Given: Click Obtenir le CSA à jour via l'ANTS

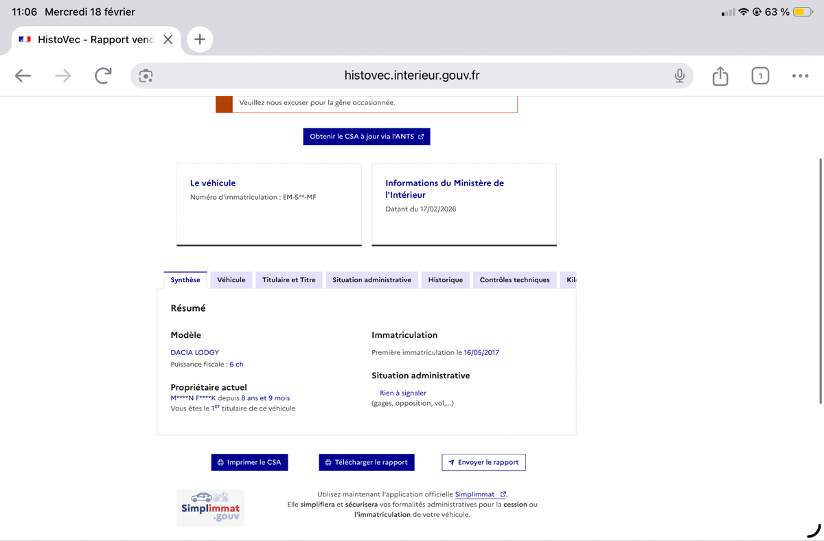Looking at the screenshot, I should click(x=366, y=136).
